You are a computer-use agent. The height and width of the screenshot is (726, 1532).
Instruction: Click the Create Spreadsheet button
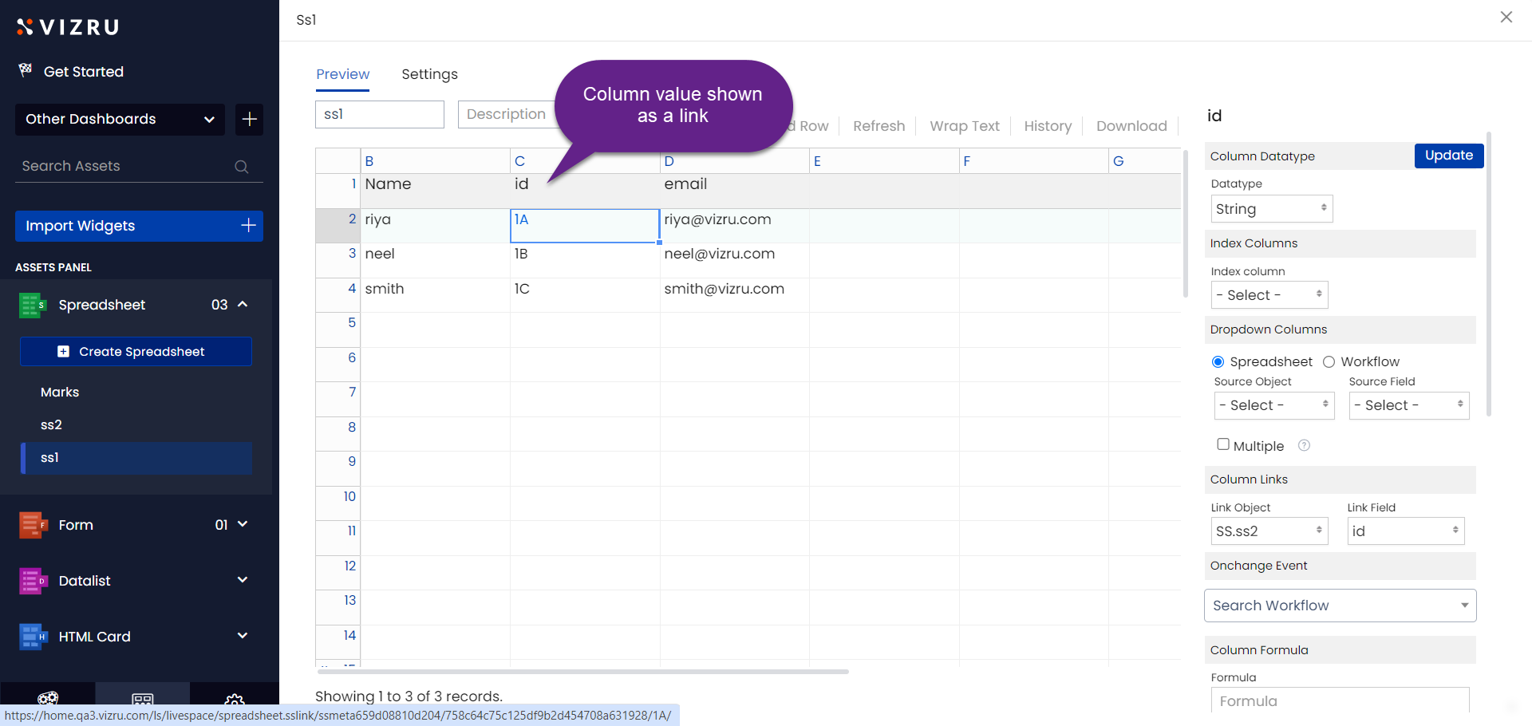click(x=136, y=352)
